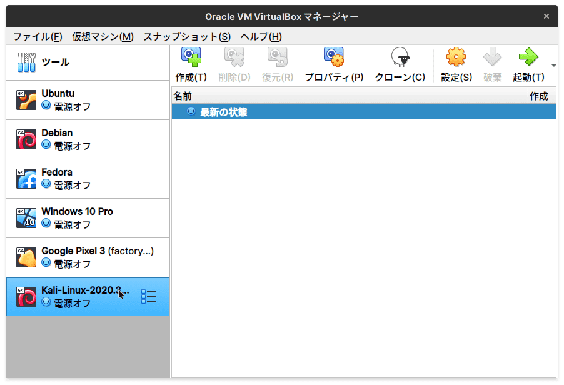
Task: Click the クローン(C) sheep clone icon
Action: coord(400,57)
